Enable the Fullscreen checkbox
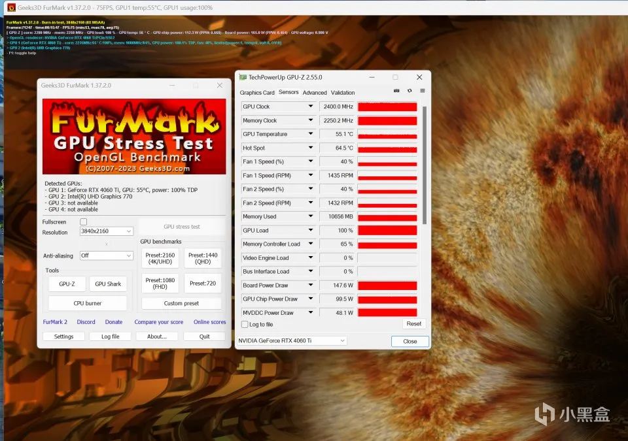This screenshot has width=628, height=441. [83, 221]
